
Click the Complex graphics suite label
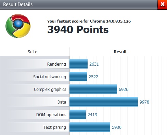click(50, 90)
